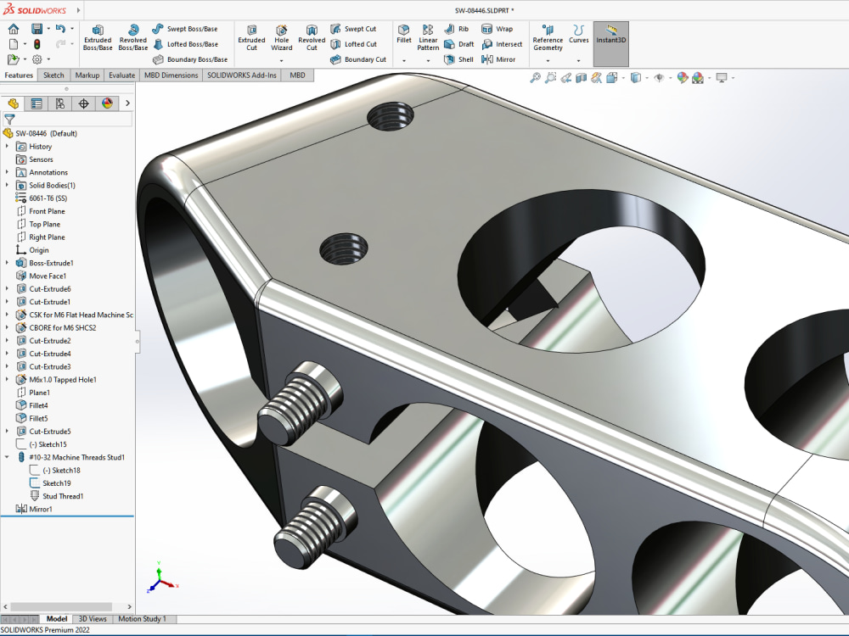This screenshot has height=636, width=849.
Task: Select the Revolved Cut tool
Action: click(312, 40)
